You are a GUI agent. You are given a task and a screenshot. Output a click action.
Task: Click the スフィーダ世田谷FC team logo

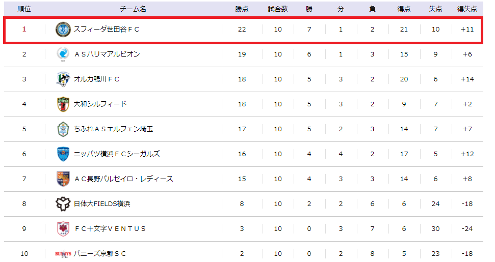(63, 30)
